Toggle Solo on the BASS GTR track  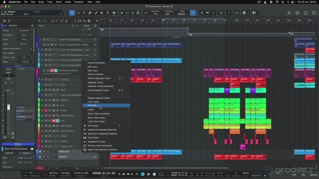coord(48,152)
